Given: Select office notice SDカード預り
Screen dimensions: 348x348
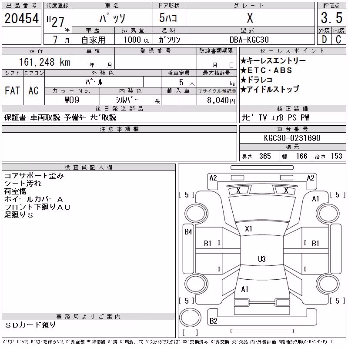Looking at the screenshot, I should [30, 325].
